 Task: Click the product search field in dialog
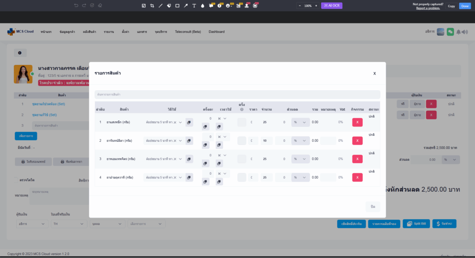[x=237, y=94]
